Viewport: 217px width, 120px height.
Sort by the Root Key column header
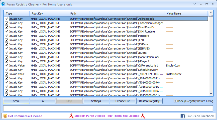click(49, 13)
